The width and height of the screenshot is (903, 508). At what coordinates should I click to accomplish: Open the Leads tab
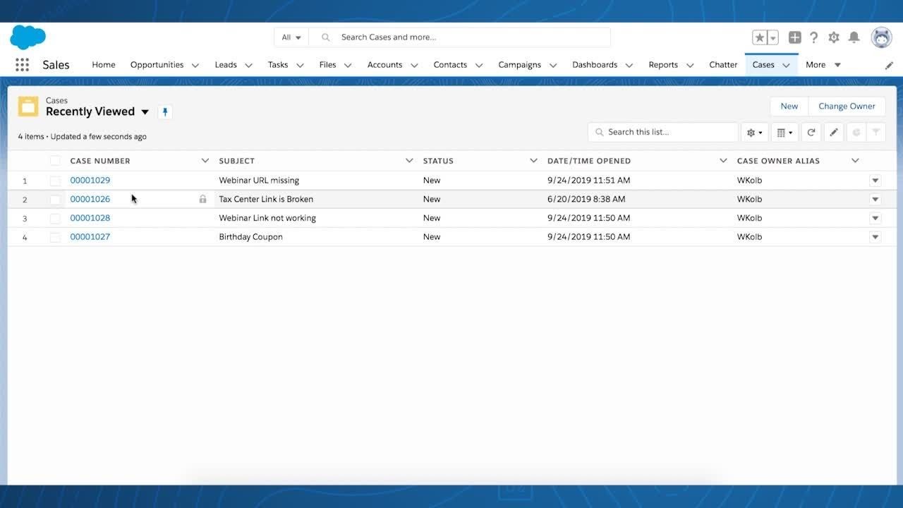(x=226, y=65)
